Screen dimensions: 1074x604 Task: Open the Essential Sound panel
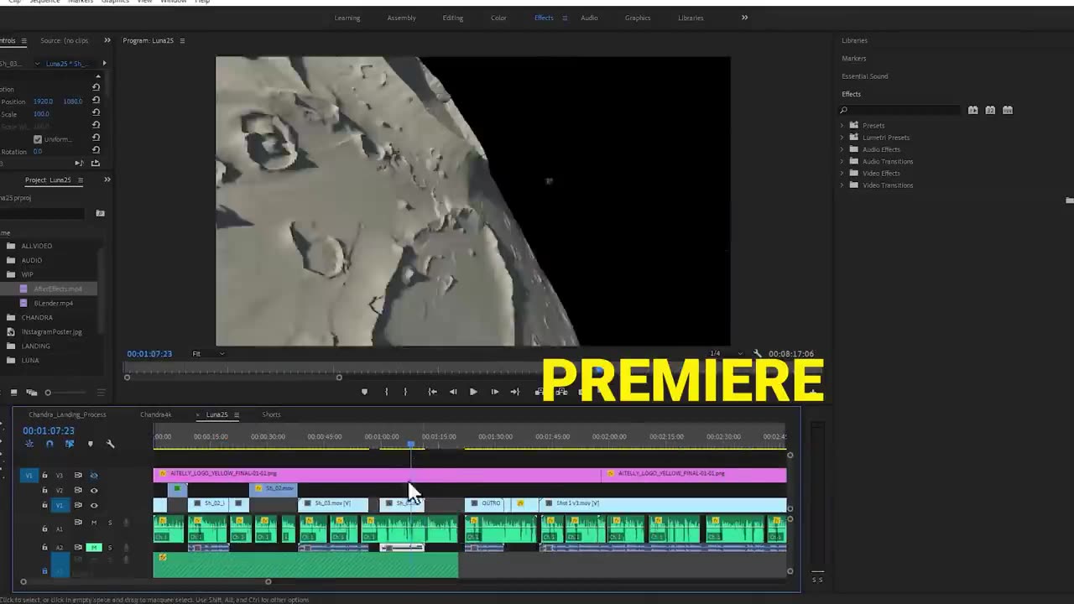865,76
